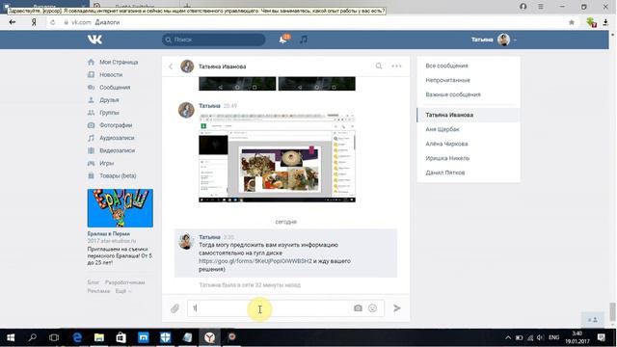Search within the conversation magnifier icon
The height and width of the screenshot is (347, 617).
[x=379, y=67]
